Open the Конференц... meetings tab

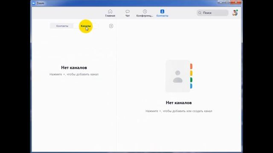(x=145, y=13)
